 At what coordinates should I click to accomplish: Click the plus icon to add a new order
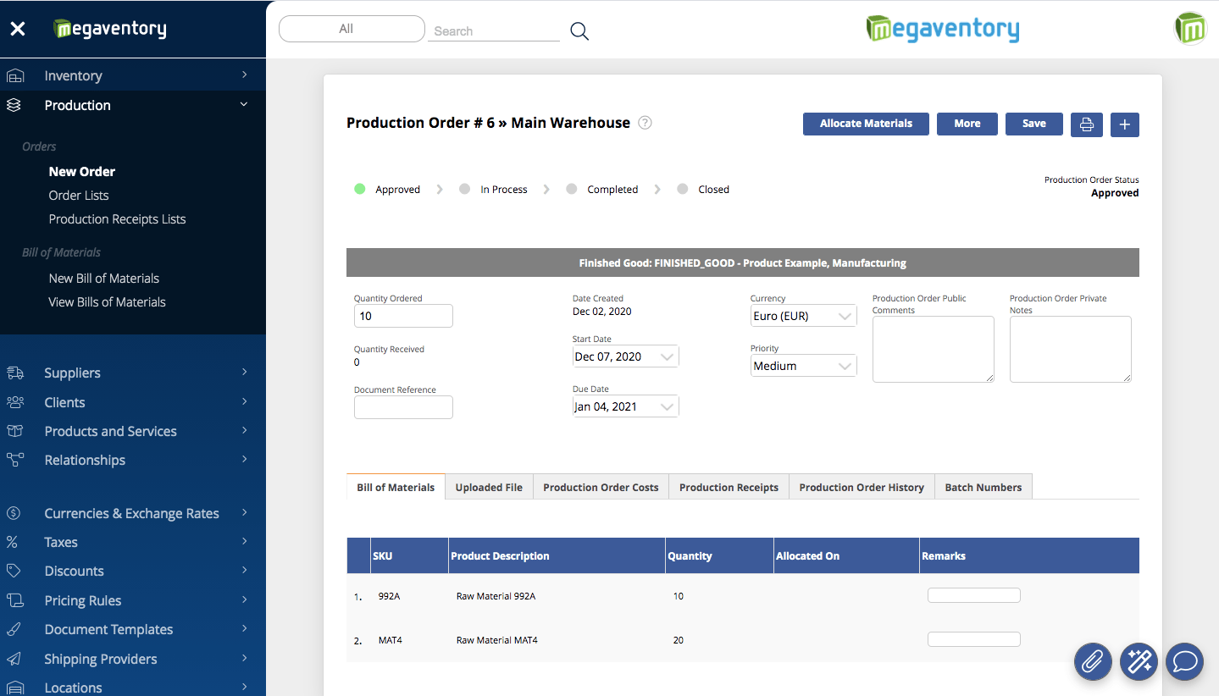coord(1124,124)
